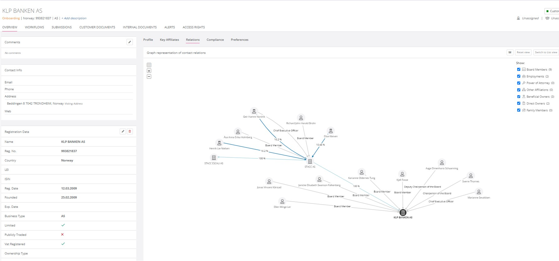The height and width of the screenshot is (261, 559).
Task: Click the Reg. No. value 993821837
Action: (x=69, y=151)
